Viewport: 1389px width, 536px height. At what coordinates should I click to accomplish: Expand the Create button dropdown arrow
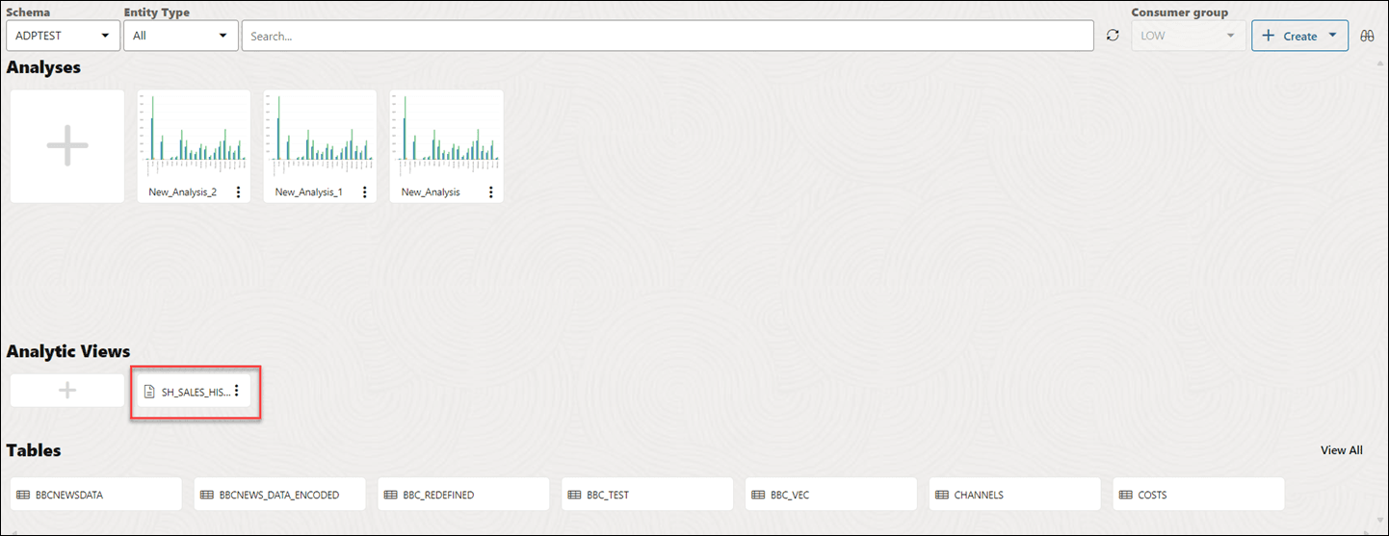[1332, 36]
